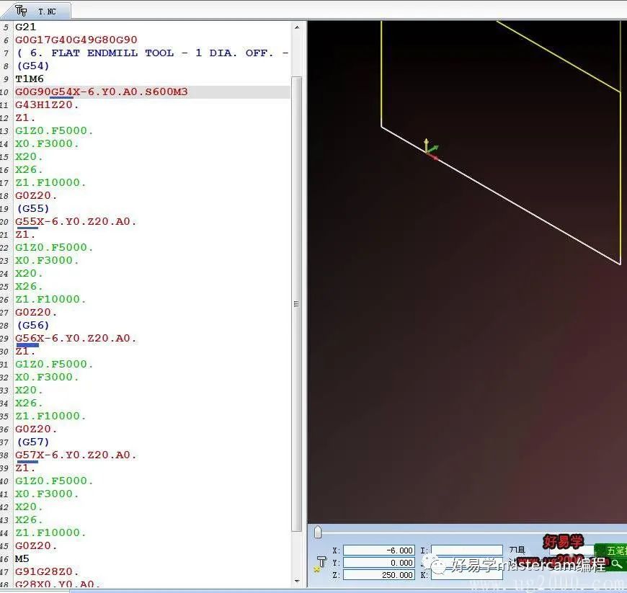Click line 15 'X20.'
627x593 pixels.
(x=28, y=156)
